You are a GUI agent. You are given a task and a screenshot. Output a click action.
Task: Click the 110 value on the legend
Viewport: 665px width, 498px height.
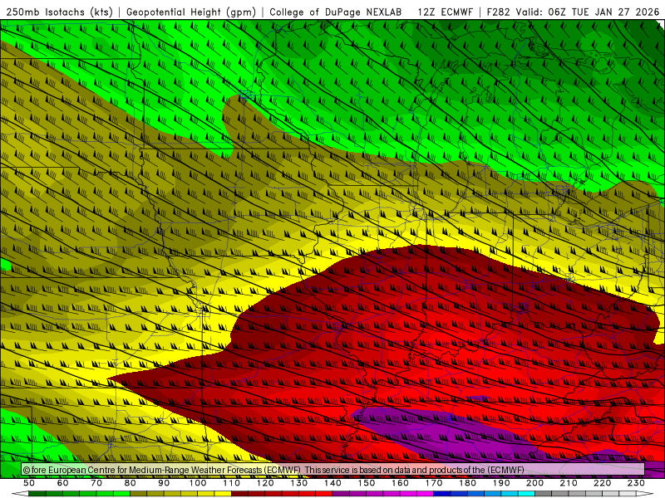pos(232,483)
